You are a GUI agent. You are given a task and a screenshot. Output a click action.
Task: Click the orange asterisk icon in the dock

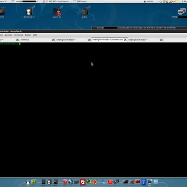pos(95,182)
